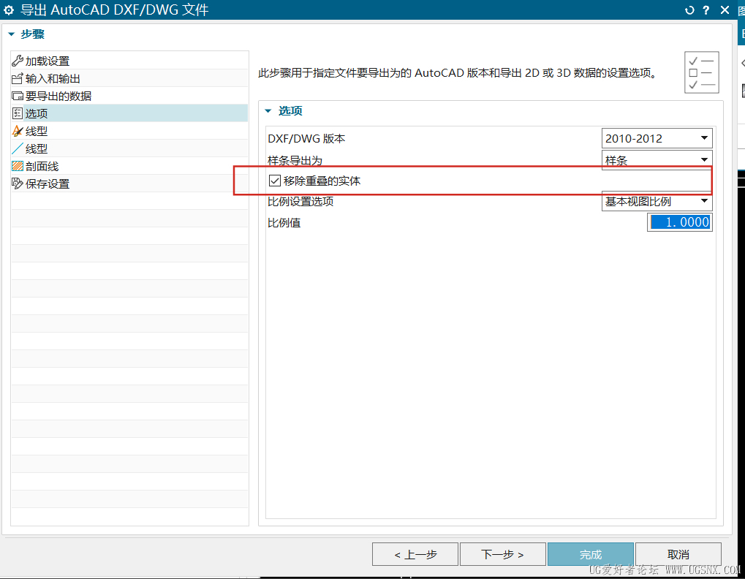The image size is (745, 579).
Task: Click the 完成 finish button
Action: pyautogui.click(x=591, y=554)
